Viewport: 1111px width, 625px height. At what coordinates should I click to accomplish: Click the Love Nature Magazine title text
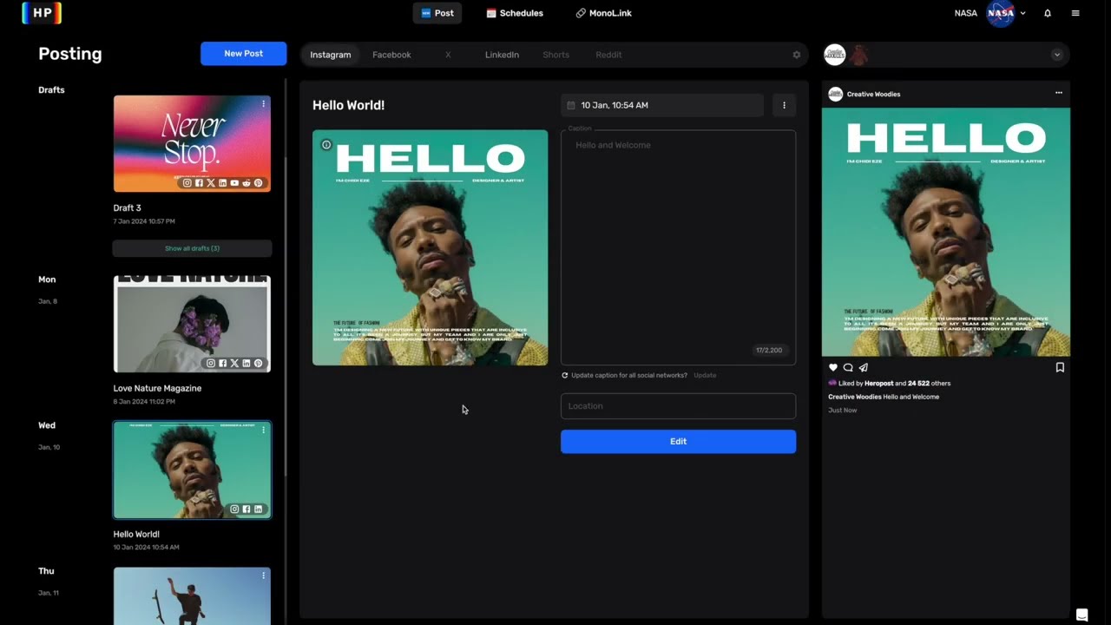coord(157,389)
